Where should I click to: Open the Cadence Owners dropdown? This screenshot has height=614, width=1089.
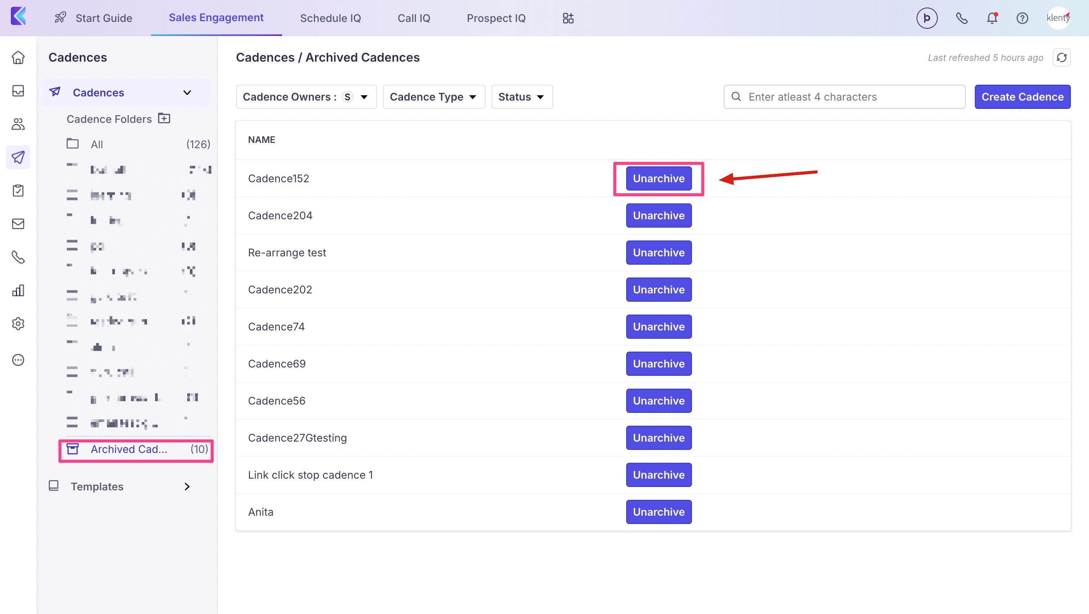[x=306, y=97]
